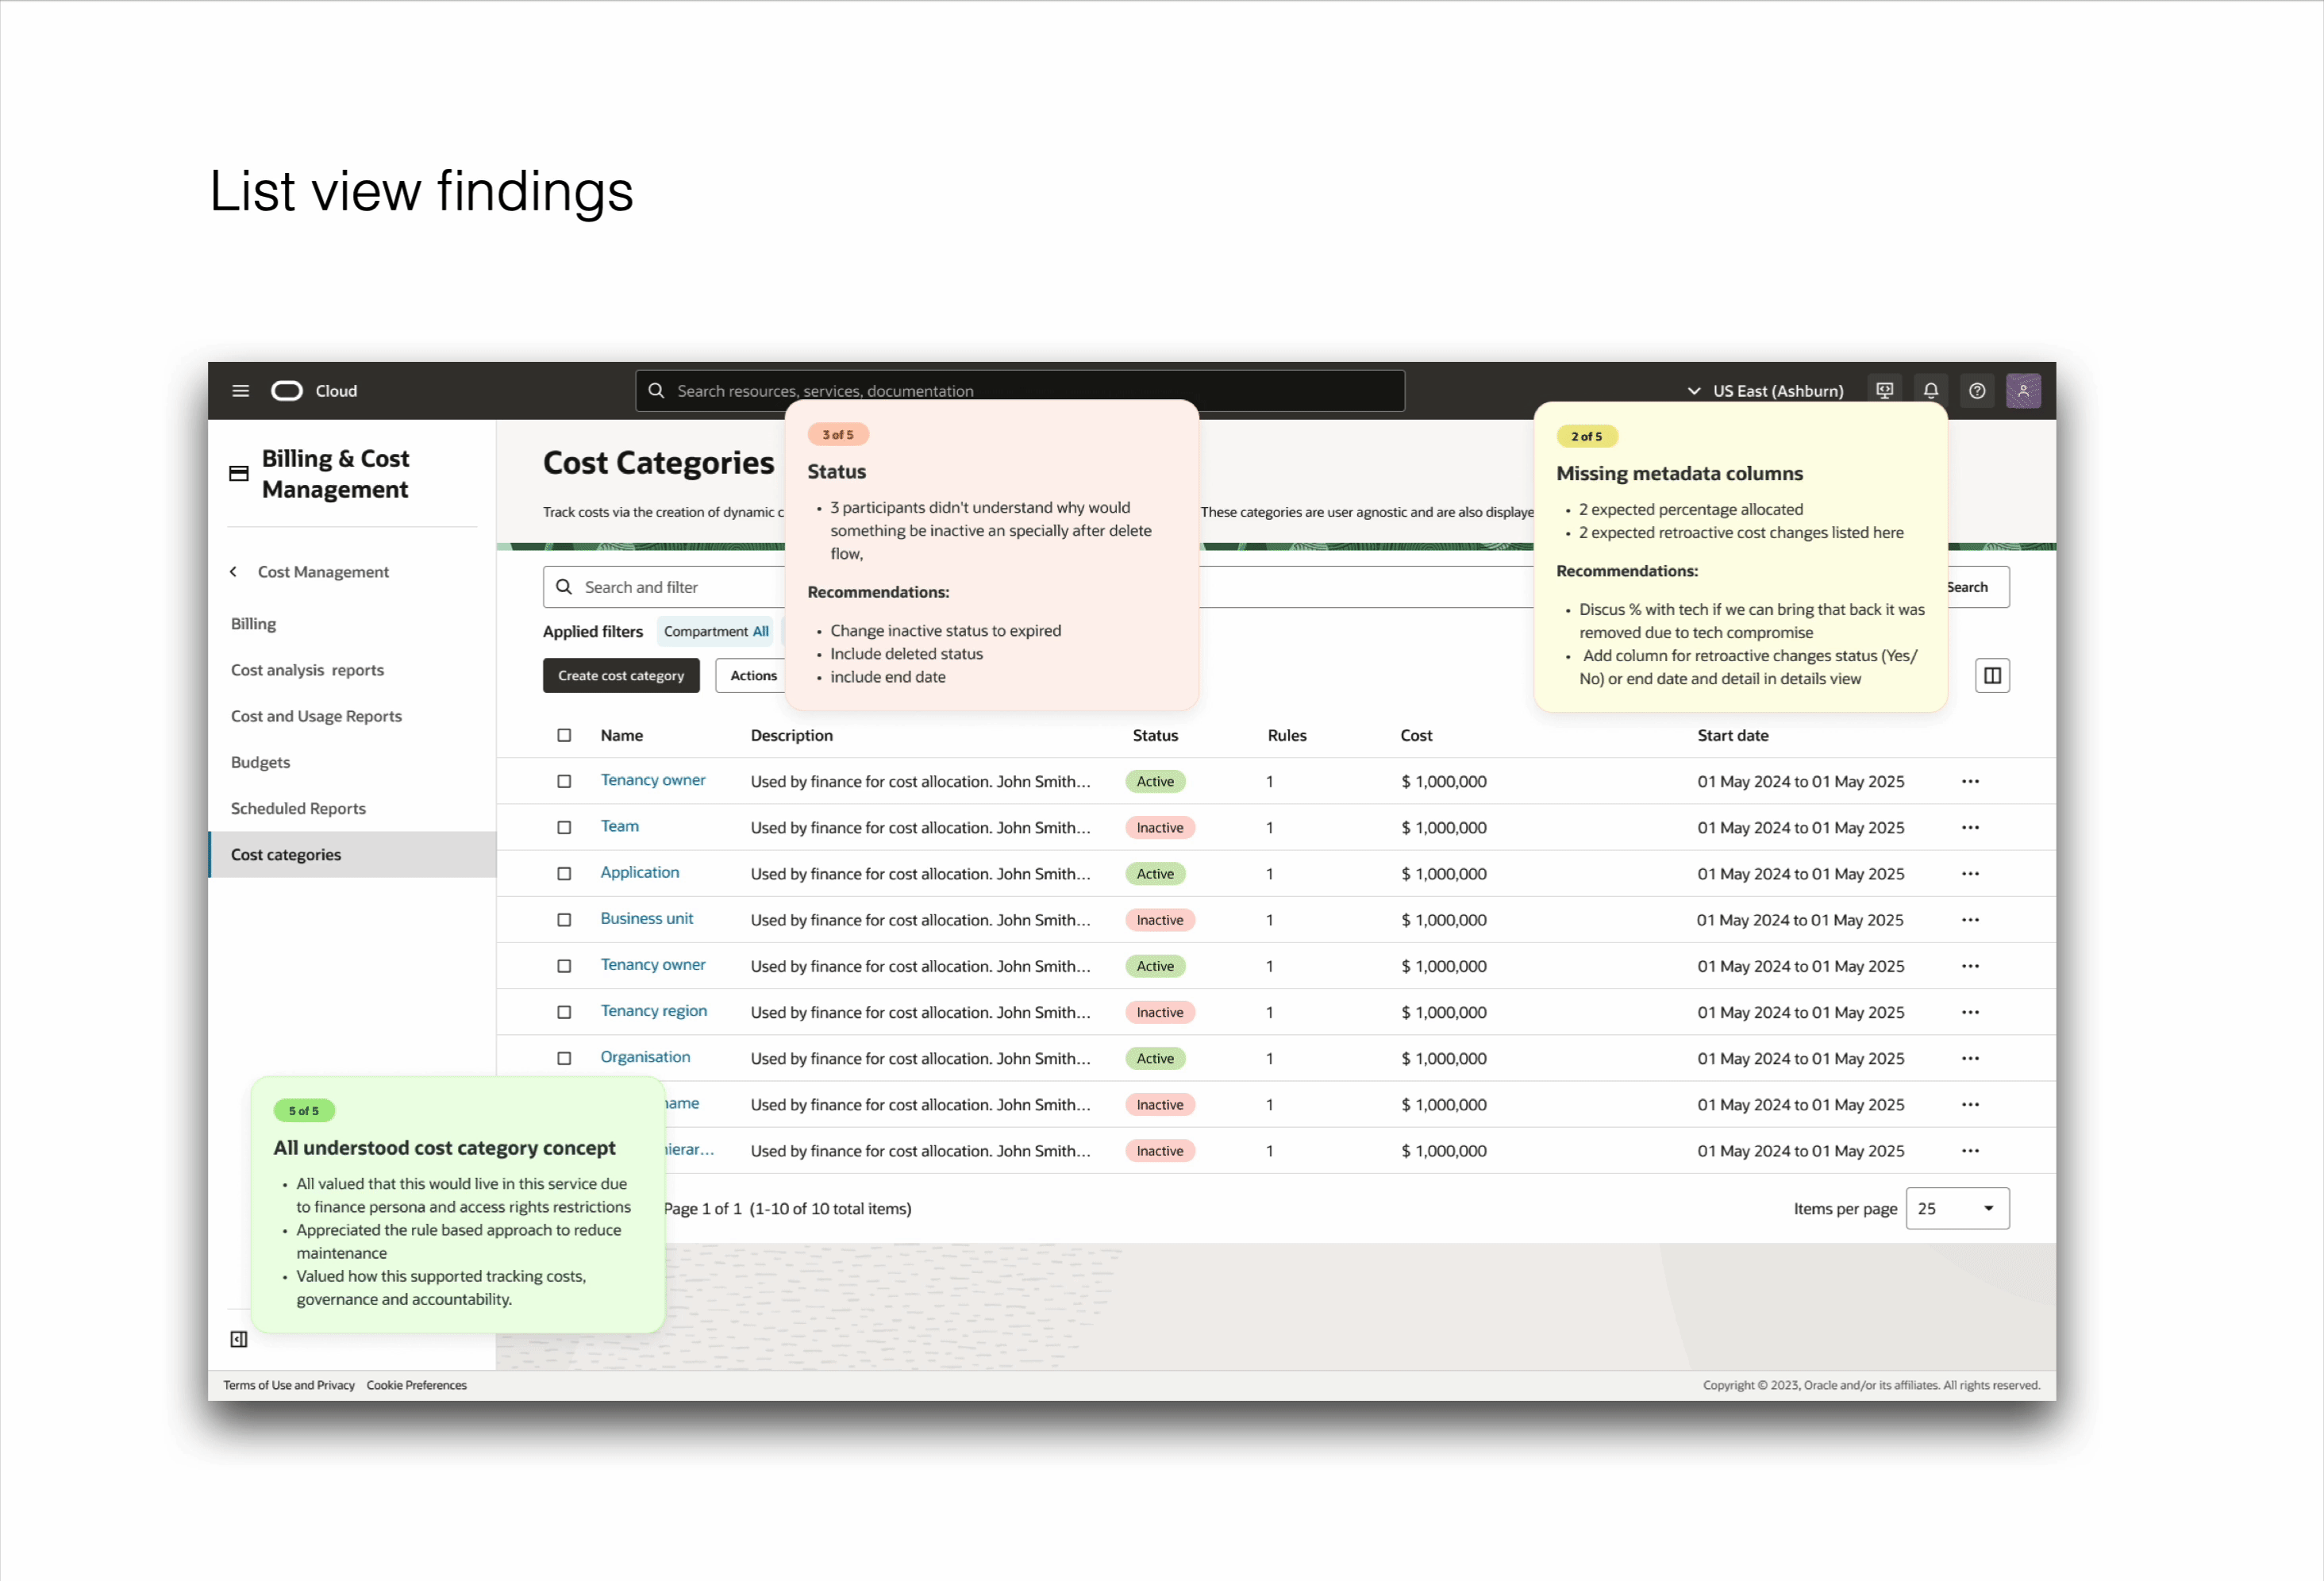Open the user profile avatar
The height and width of the screenshot is (1581, 2324).
pyautogui.click(x=2023, y=391)
